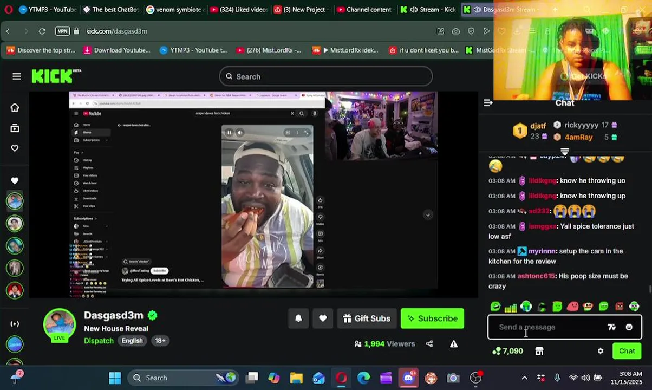Click 4amRay in chat leaderboard

click(578, 137)
